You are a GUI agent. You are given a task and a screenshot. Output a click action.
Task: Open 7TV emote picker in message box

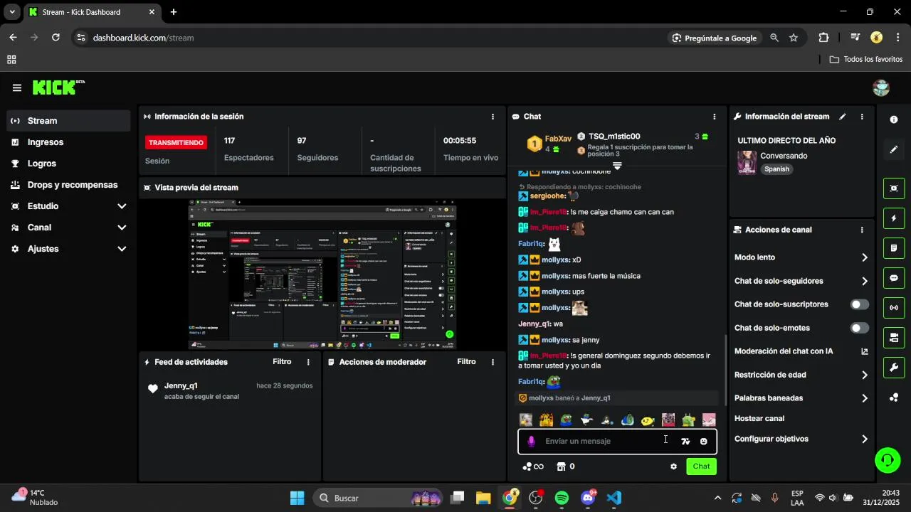685,442
